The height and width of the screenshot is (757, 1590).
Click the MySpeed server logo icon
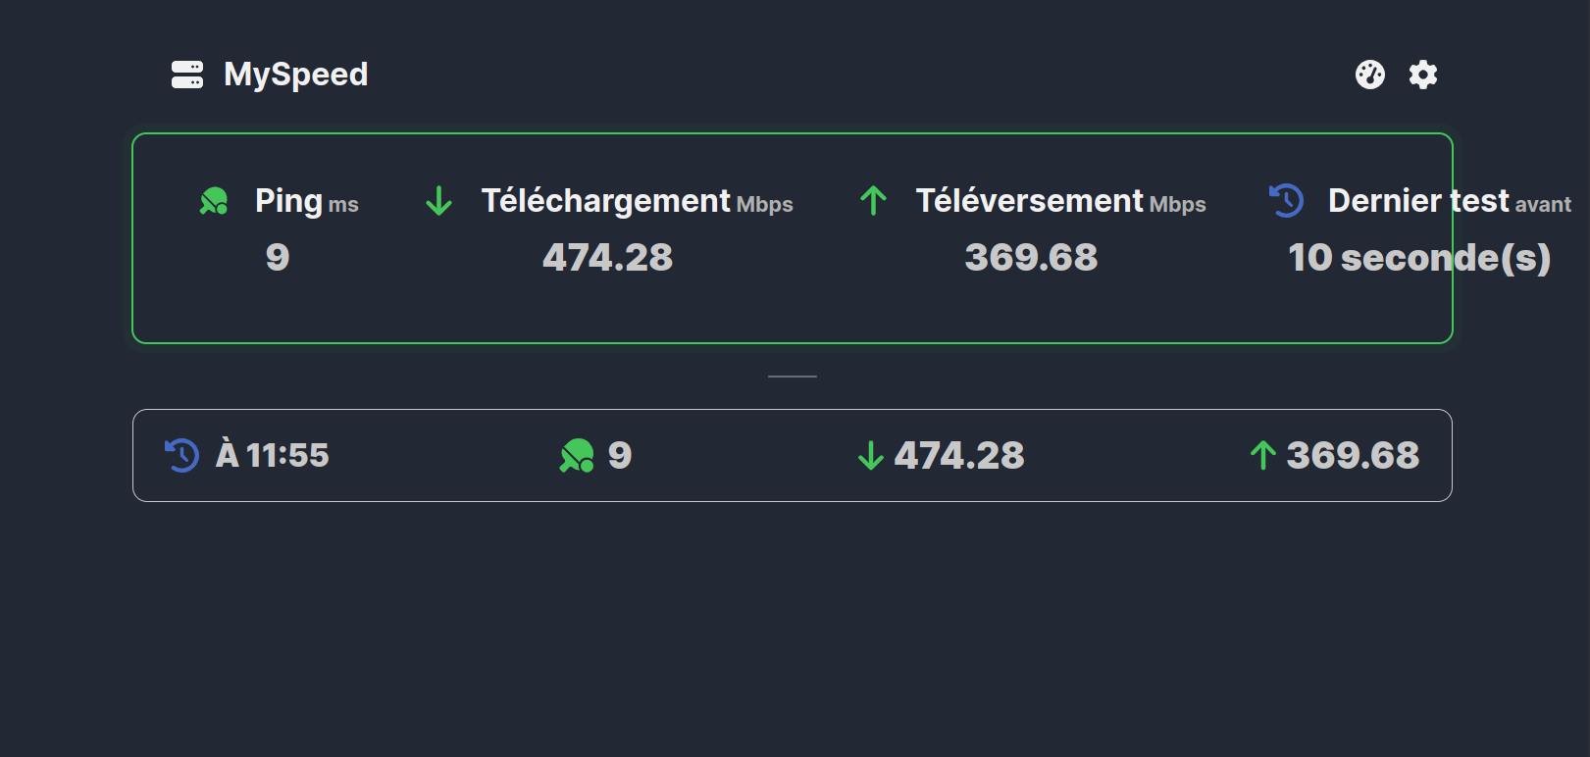click(186, 75)
